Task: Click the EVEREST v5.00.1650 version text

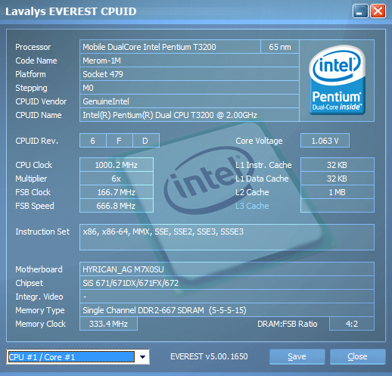Action: [x=209, y=356]
